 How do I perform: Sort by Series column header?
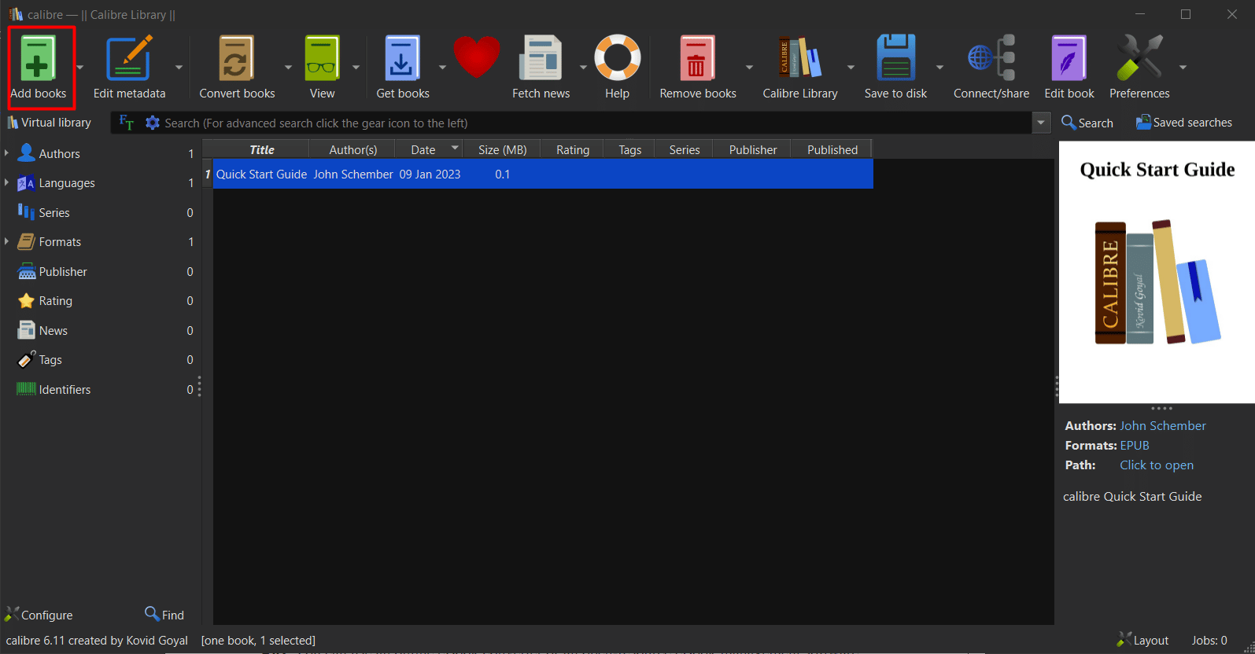click(x=684, y=149)
